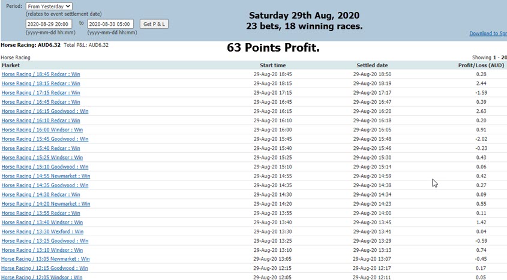Open the 13:05 Newmarket Win market
Image resolution: width=507 pixels, height=280 pixels.
45,259
